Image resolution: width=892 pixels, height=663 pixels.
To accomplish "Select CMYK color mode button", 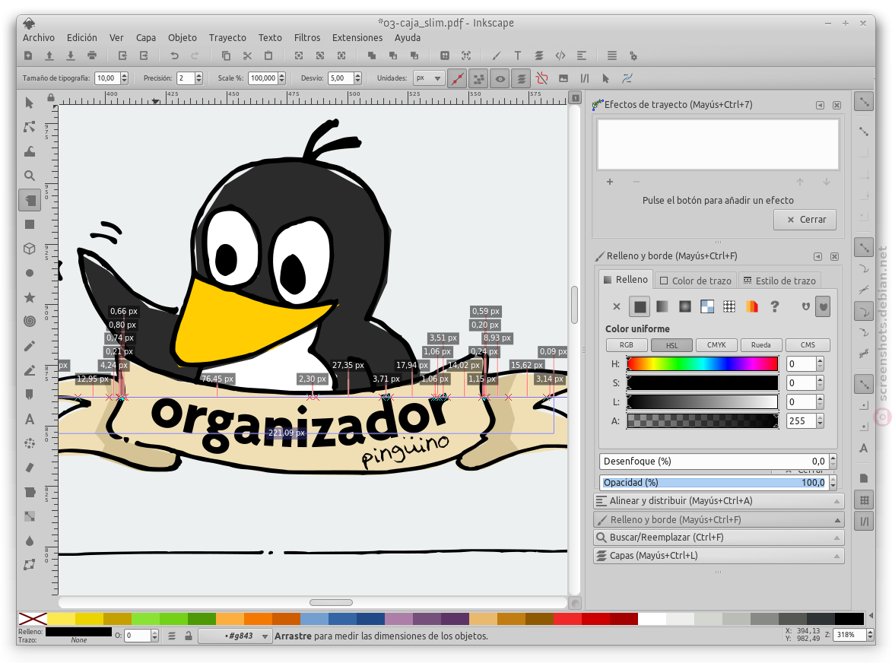I will (716, 345).
